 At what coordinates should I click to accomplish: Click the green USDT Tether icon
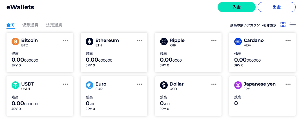(x=15, y=85)
